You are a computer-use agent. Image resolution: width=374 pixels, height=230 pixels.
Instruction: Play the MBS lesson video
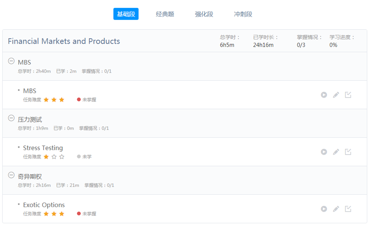click(324, 95)
